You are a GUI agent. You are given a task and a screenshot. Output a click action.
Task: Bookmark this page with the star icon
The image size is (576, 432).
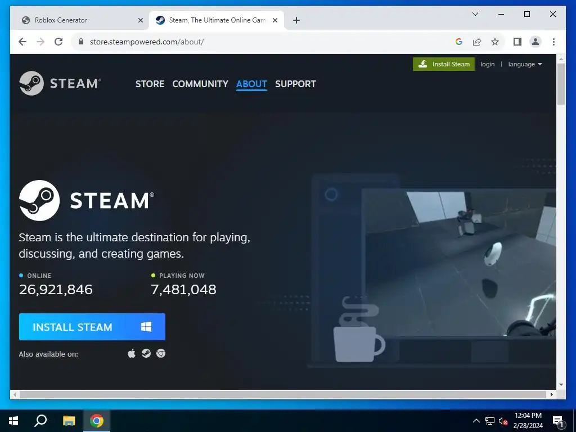tap(495, 42)
